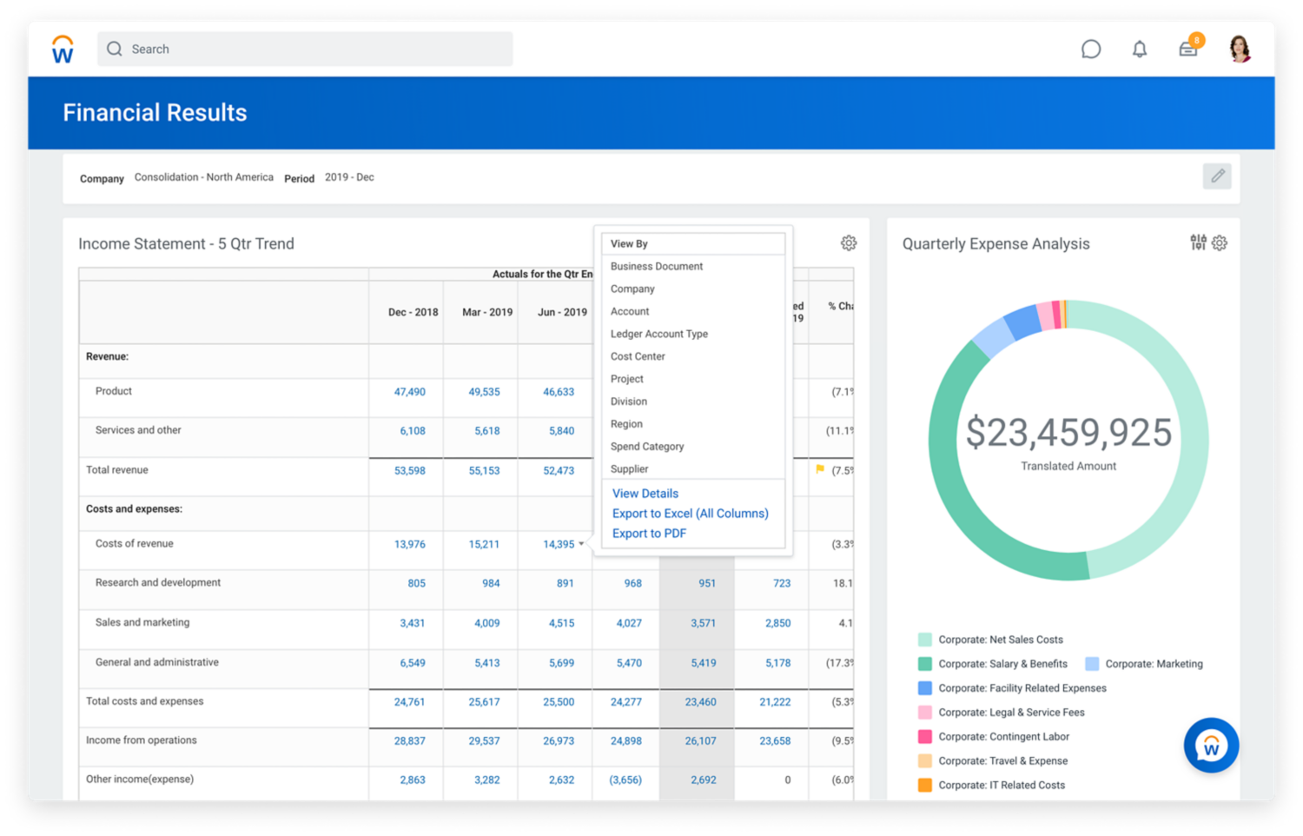Click the View Details link

[x=645, y=493]
